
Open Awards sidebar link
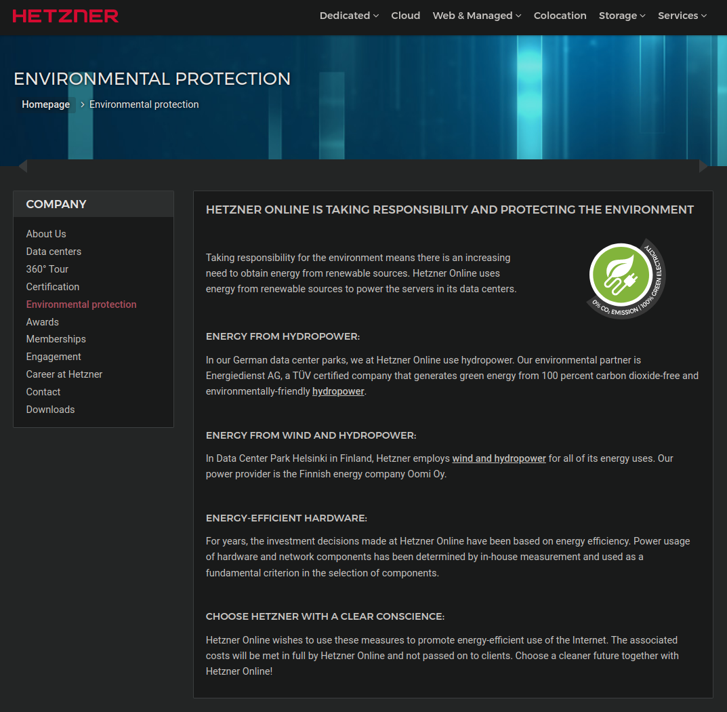click(x=43, y=322)
